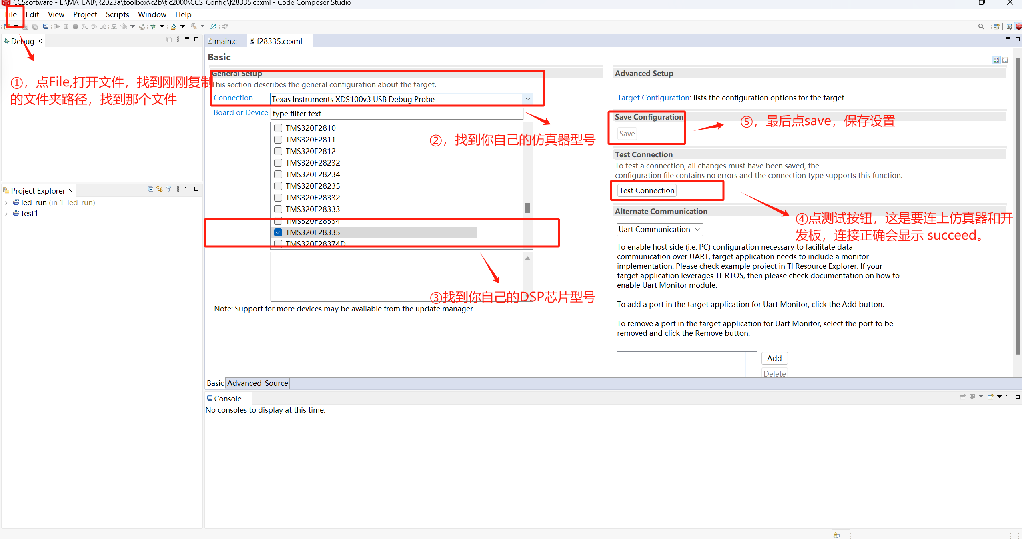Click Link with Editor icon in Project Explorer

(160, 189)
